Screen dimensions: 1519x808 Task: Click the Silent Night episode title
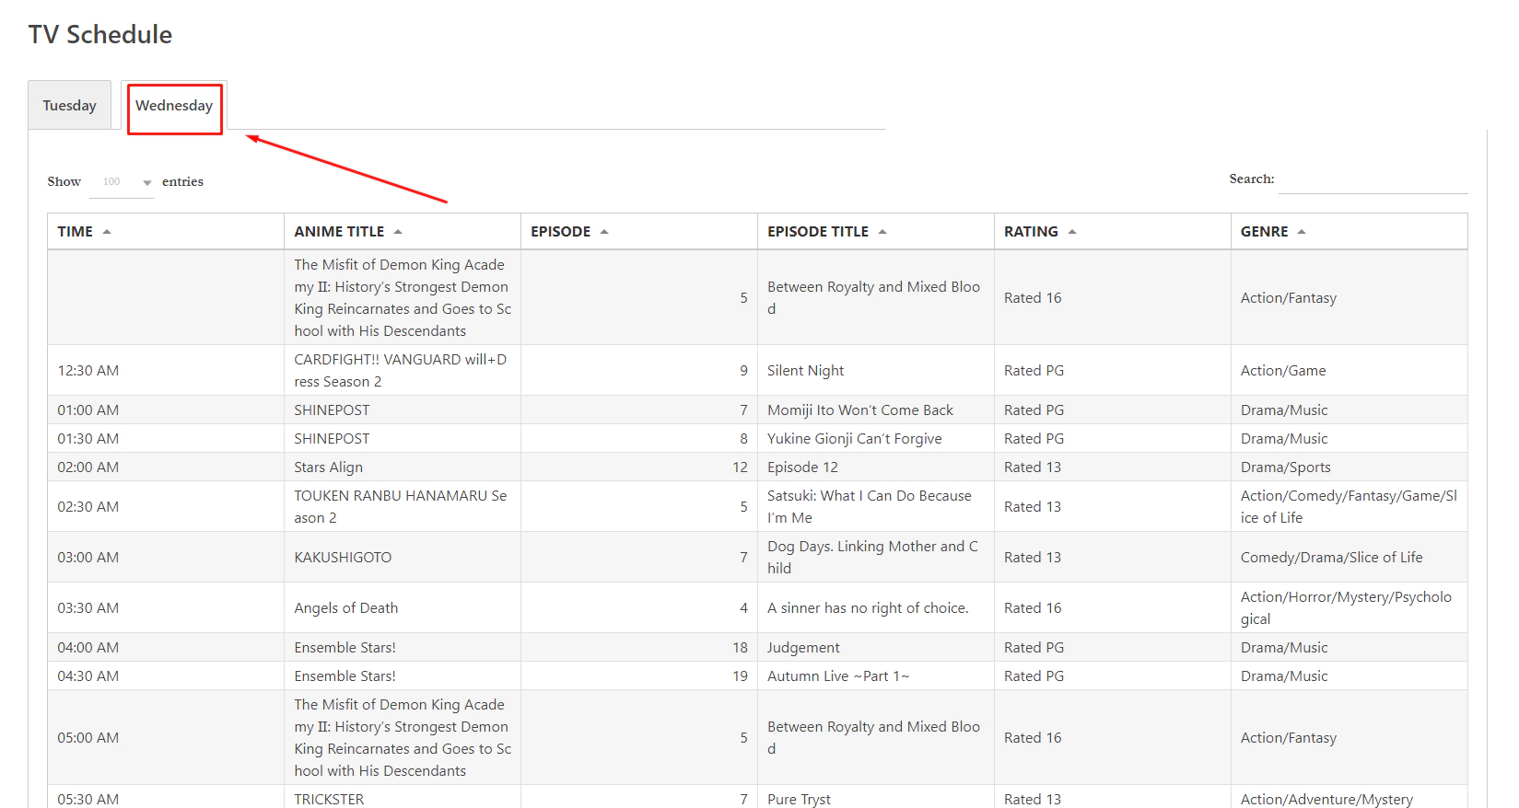pos(806,371)
